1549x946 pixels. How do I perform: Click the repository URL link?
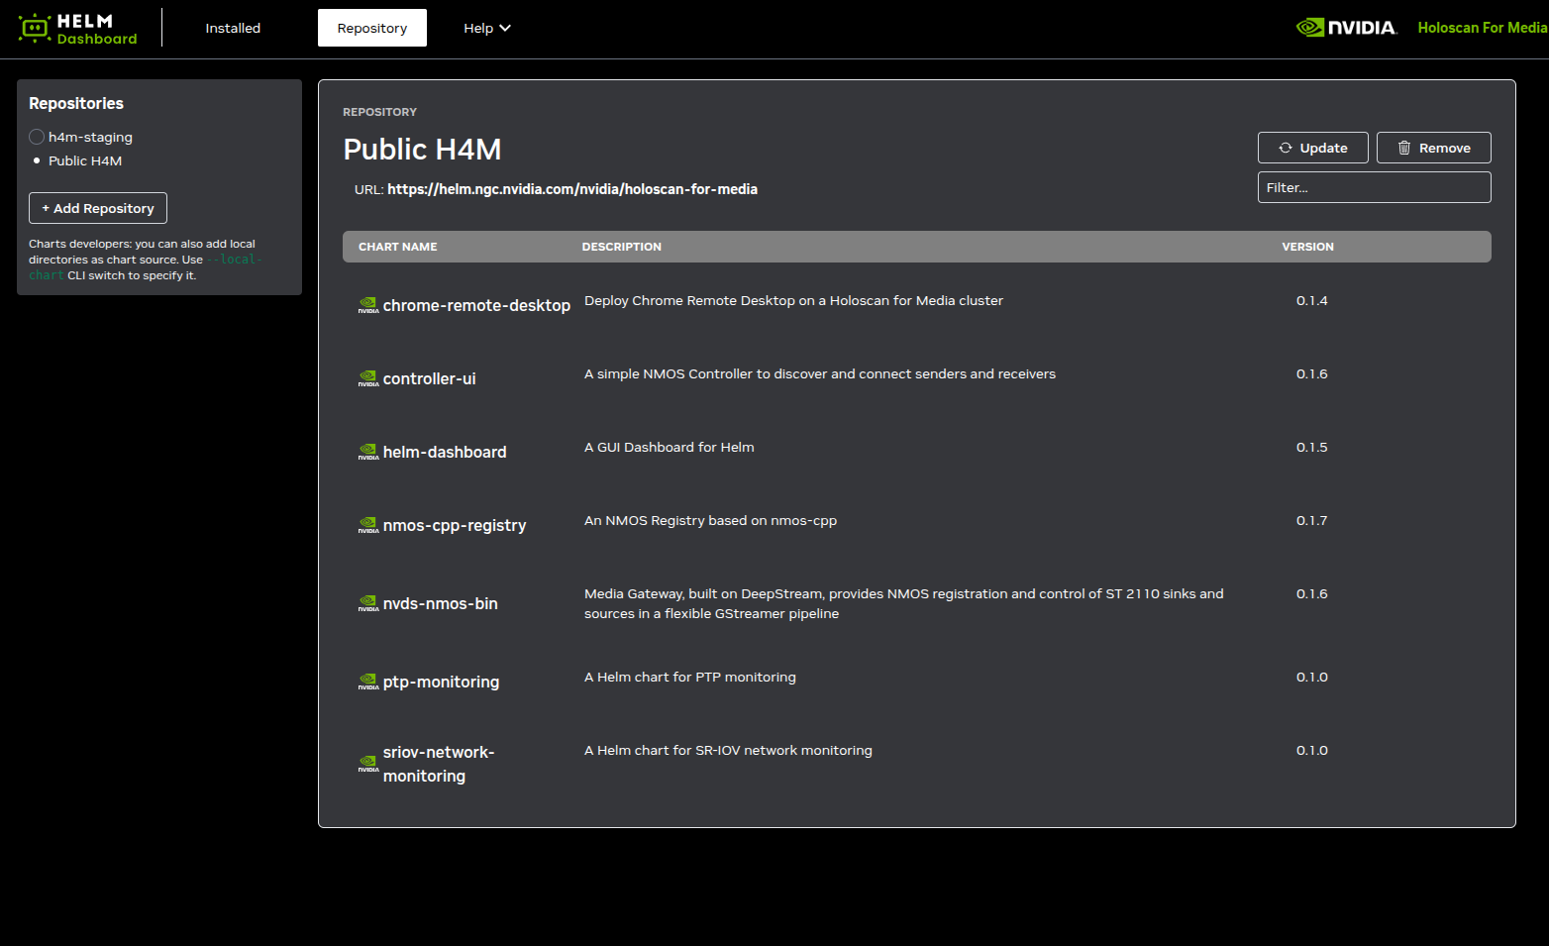571,189
